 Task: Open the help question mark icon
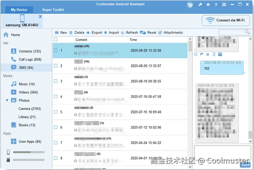pos(216,5)
